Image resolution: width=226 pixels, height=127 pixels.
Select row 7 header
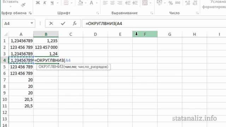tap(5, 80)
